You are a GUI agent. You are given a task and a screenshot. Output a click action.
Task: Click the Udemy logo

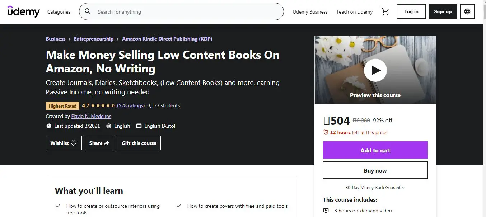coord(24,11)
